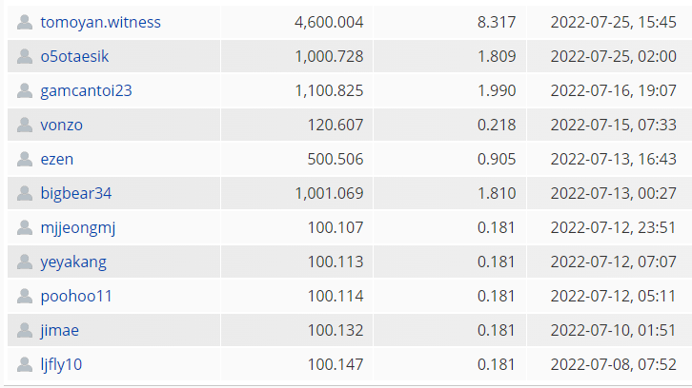Open bigbear34 username link
The width and height of the screenshot is (692, 388).
[x=76, y=193]
